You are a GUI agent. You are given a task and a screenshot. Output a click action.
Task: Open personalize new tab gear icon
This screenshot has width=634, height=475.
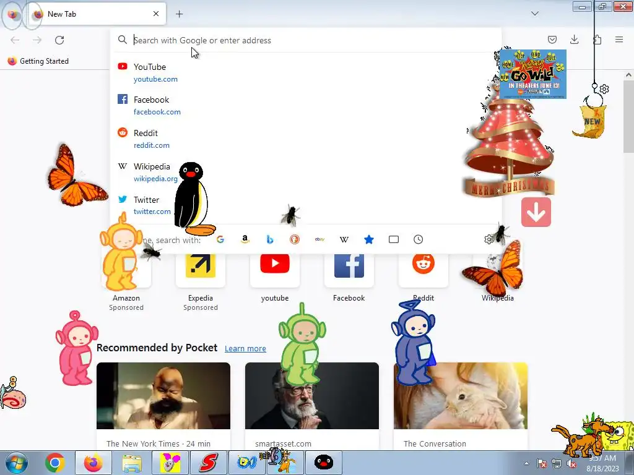[x=604, y=89]
